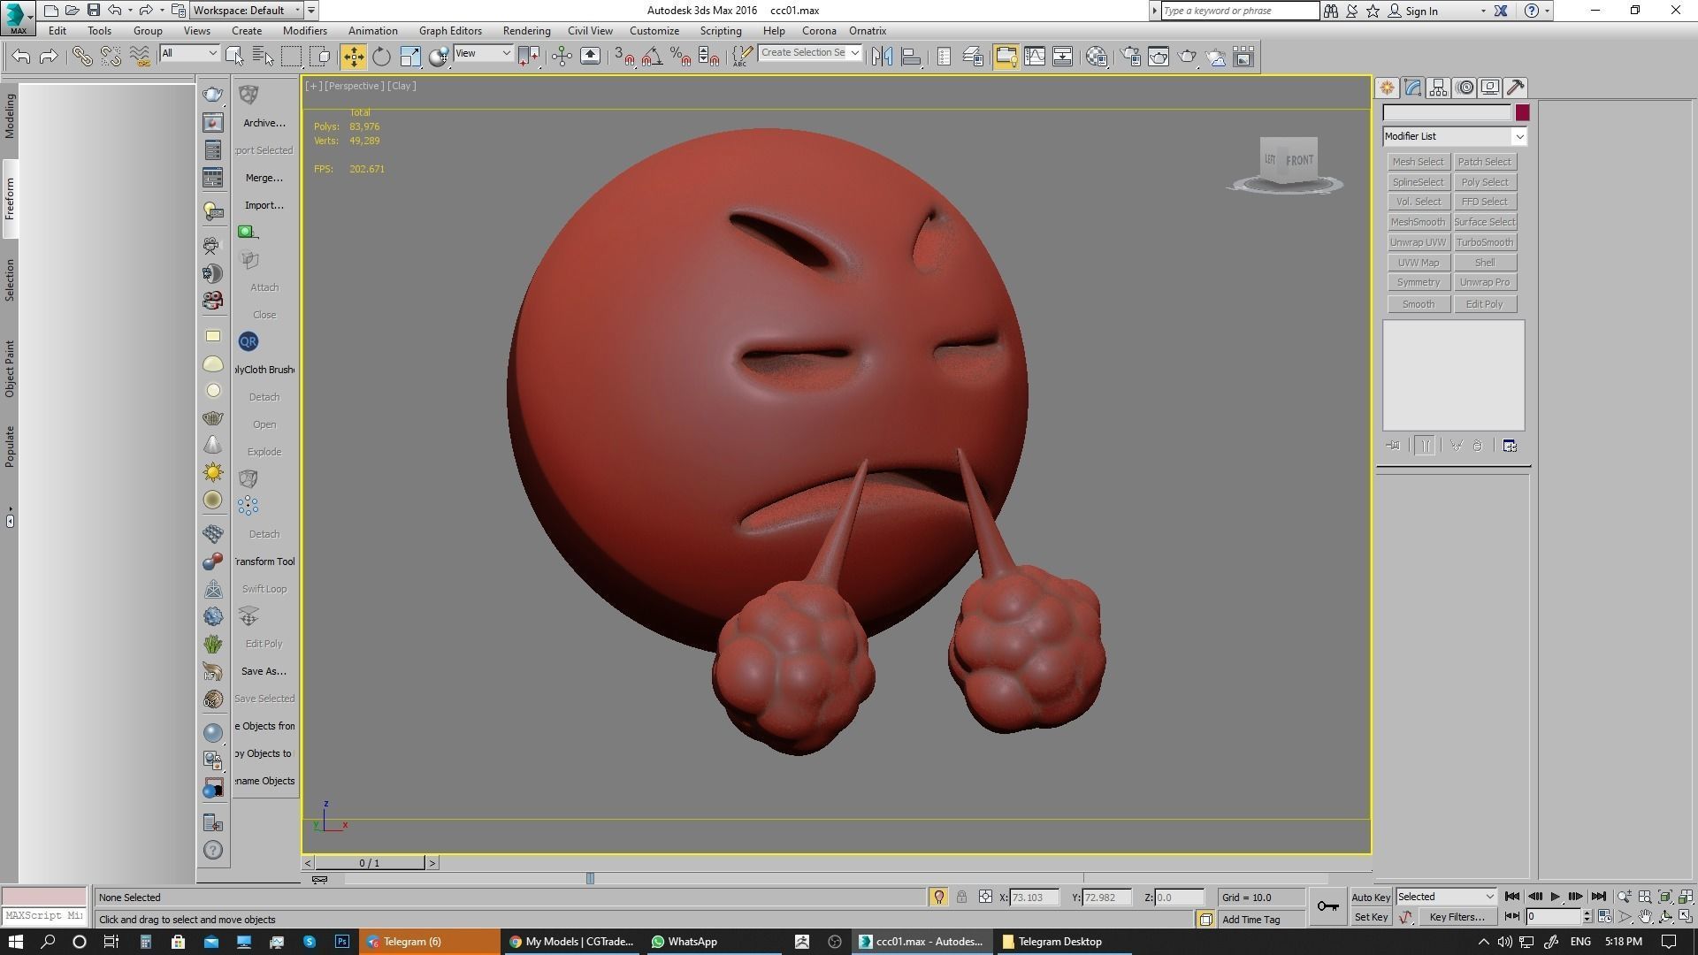
Task: Toggle the 3D Snaps button
Action: click(x=624, y=57)
